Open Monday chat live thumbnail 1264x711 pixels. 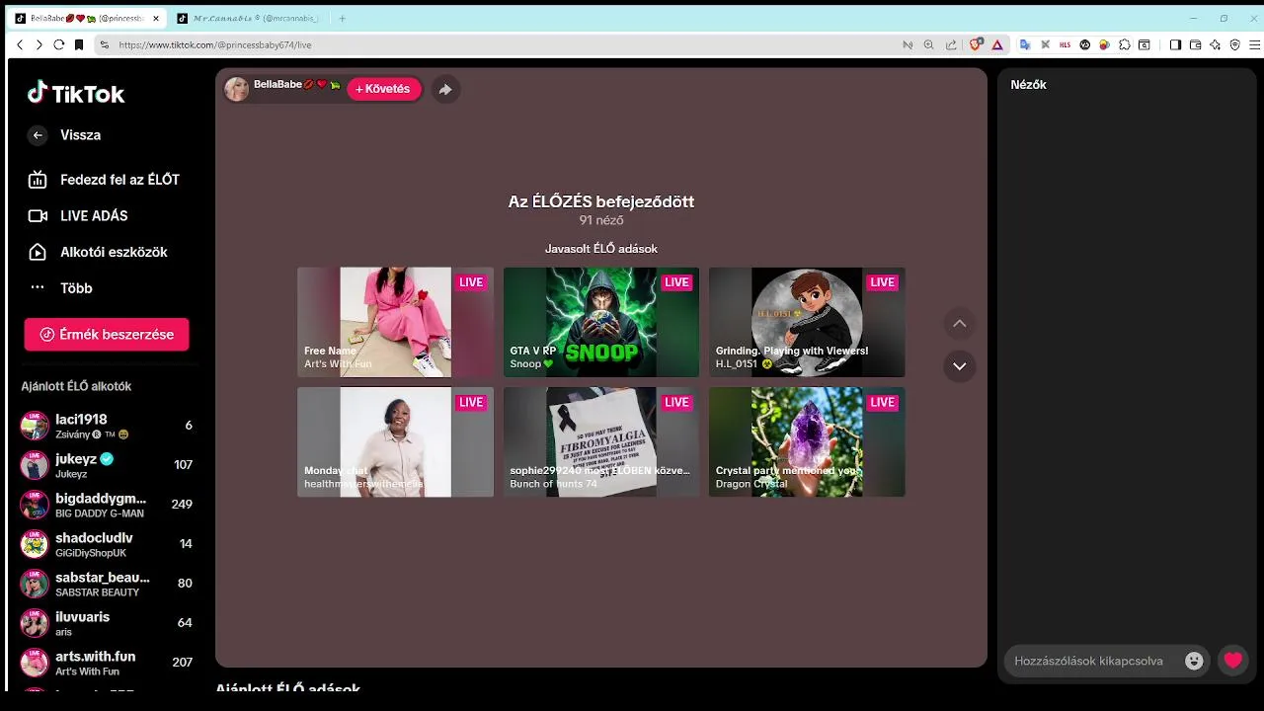[395, 441]
